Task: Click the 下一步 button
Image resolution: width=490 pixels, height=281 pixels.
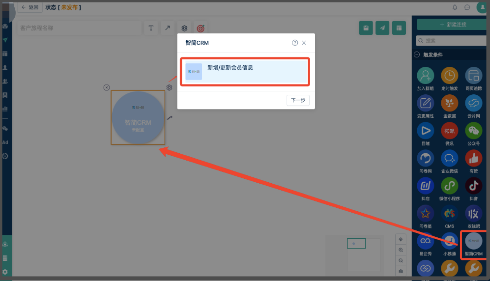Action: [x=298, y=100]
